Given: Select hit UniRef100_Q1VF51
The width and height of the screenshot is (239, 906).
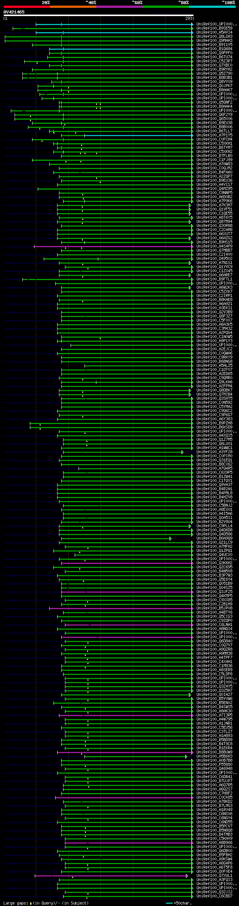Looking at the screenshot, I should coord(214,209).
